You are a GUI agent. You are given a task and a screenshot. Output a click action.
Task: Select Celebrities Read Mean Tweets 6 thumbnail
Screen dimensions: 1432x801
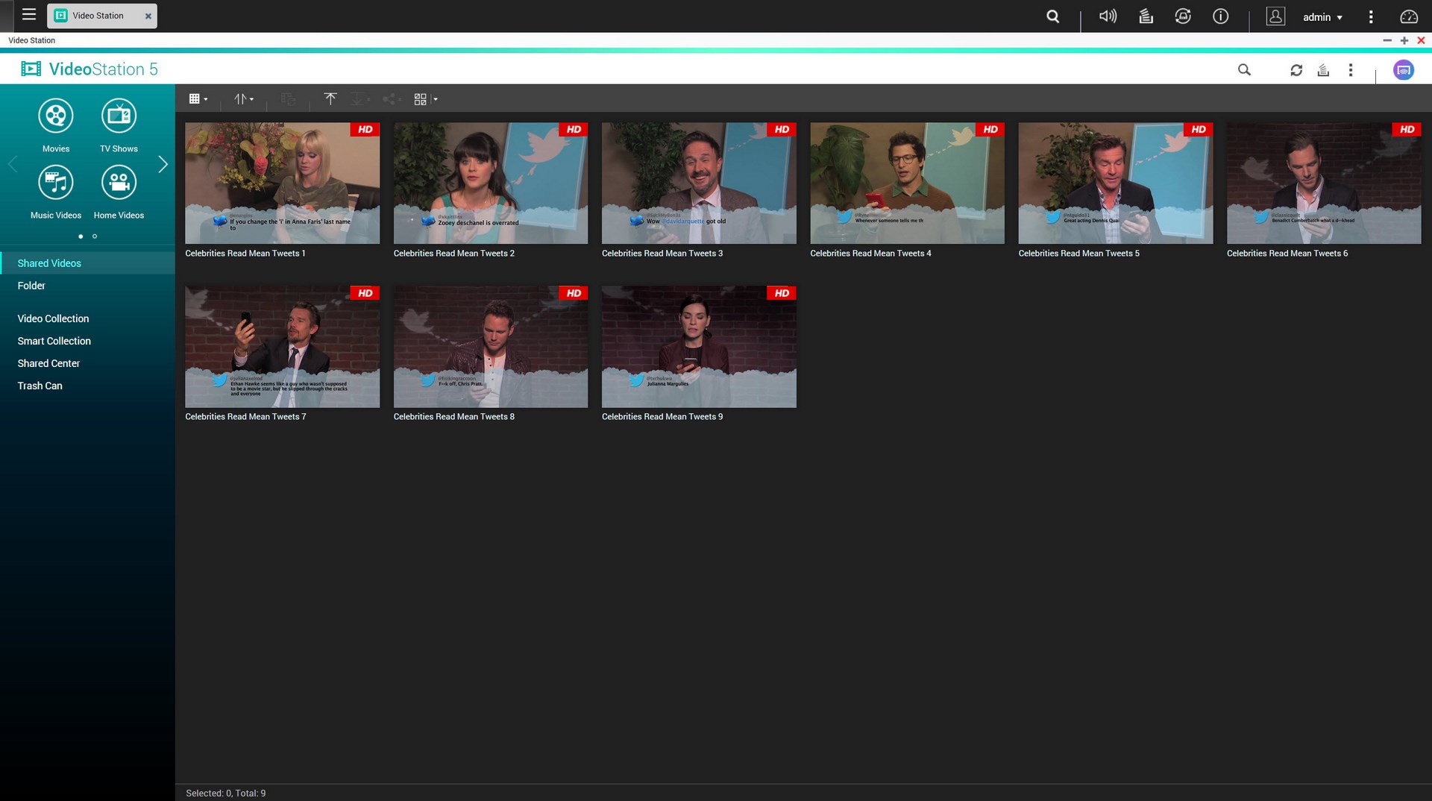click(x=1324, y=183)
